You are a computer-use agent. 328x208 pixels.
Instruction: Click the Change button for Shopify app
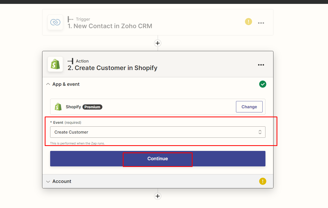tap(249, 107)
